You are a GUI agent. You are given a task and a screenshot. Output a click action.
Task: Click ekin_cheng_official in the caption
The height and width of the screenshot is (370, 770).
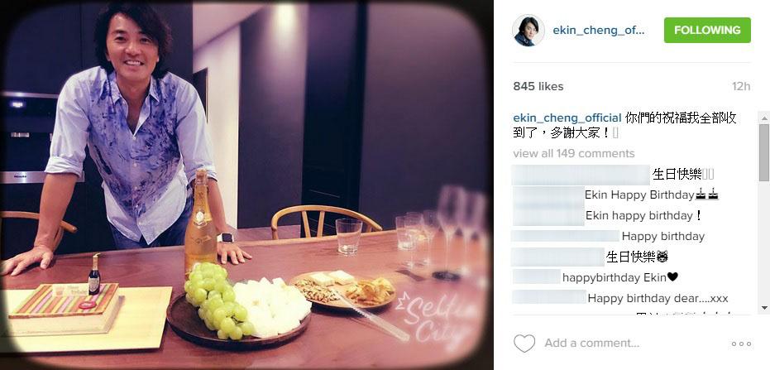[567, 118]
